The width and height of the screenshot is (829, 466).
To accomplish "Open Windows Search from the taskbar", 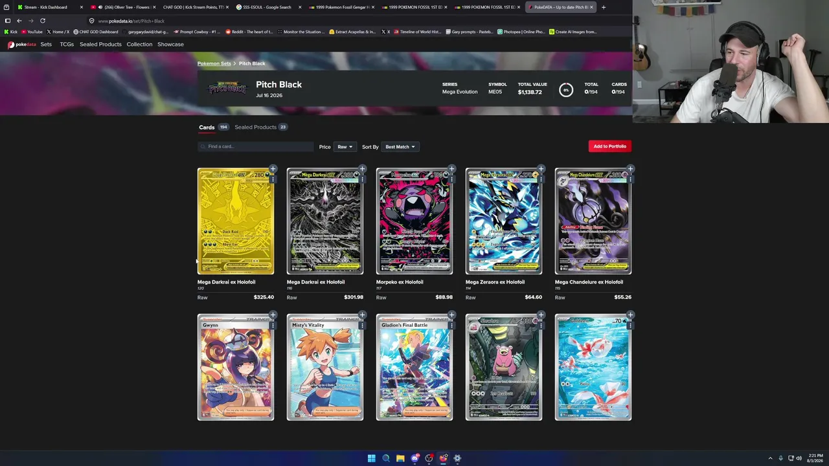I will [x=386, y=458].
